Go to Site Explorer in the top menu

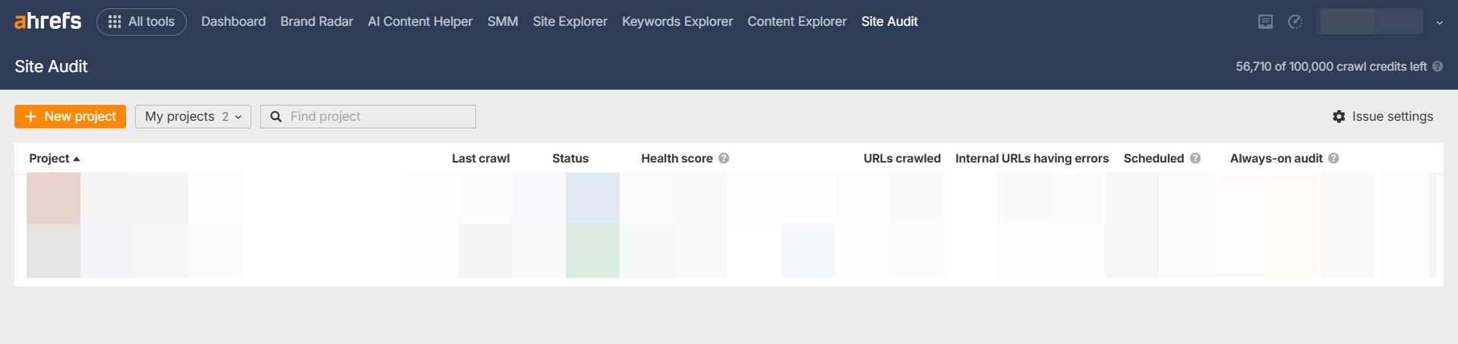[x=570, y=22]
